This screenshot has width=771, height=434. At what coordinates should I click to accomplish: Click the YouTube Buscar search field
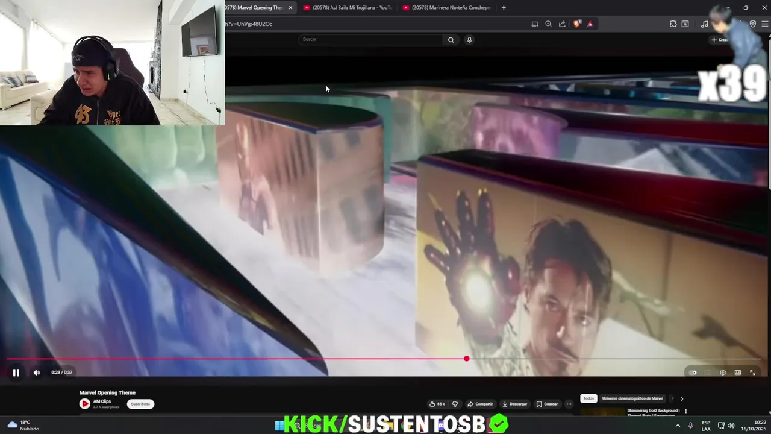370,39
